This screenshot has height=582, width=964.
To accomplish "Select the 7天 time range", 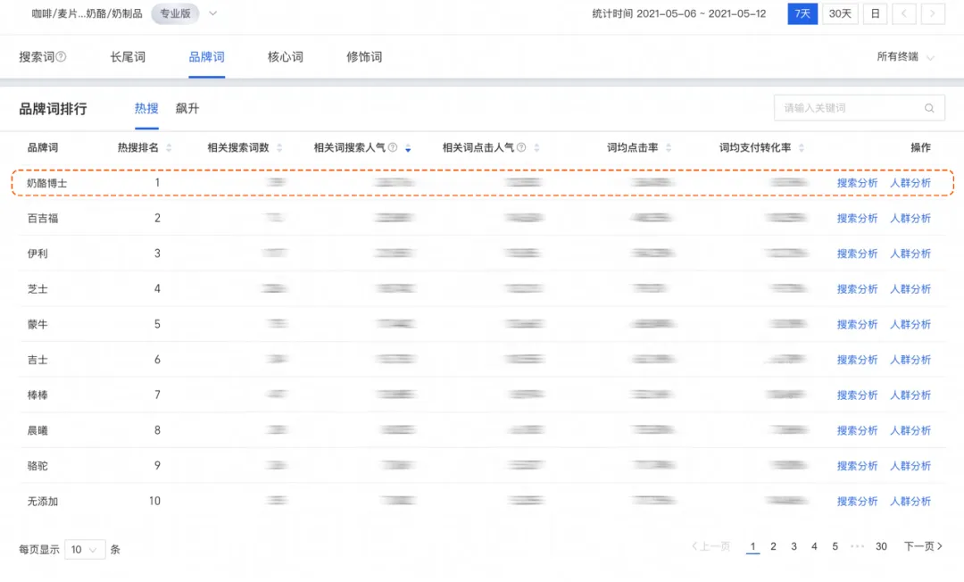I will [802, 13].
